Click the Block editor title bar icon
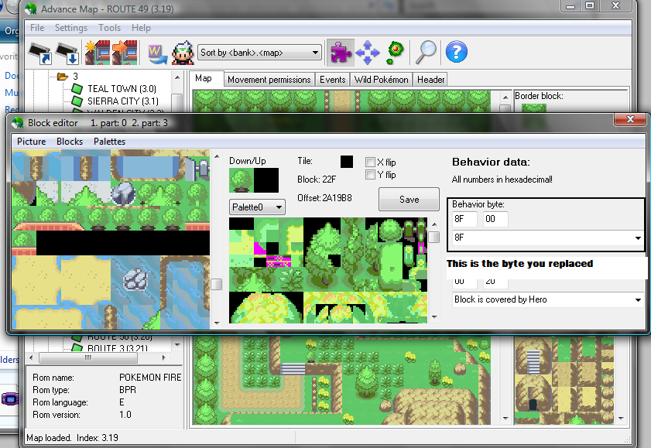This screenshot has width=651, height=448. tap(18, 123)
